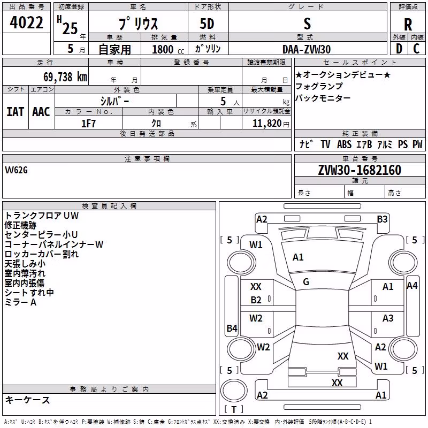
Task: Select the 出品番号 header
Action: click(26, 7)
